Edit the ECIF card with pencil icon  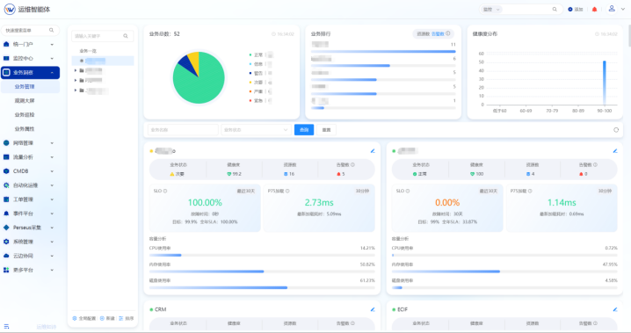[615, 309]
